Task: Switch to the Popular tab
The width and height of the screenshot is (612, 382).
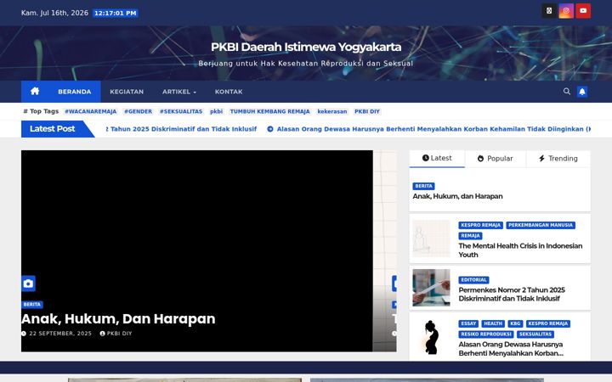Action: pos(496,159)
